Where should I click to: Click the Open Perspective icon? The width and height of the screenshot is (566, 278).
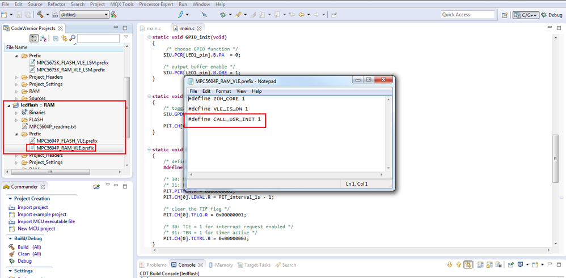click(505, 15)
